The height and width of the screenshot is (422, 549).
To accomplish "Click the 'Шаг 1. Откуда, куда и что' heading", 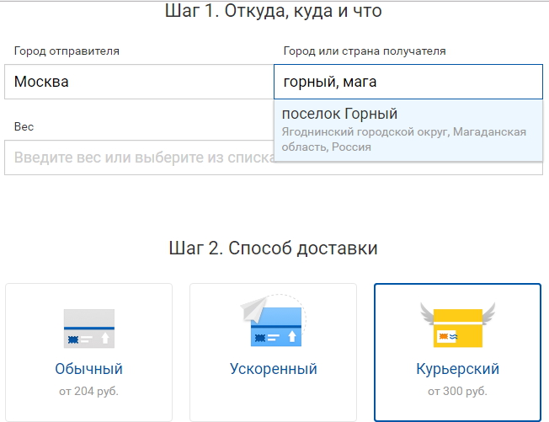I will pyautogui.click(x=273, y=11).
